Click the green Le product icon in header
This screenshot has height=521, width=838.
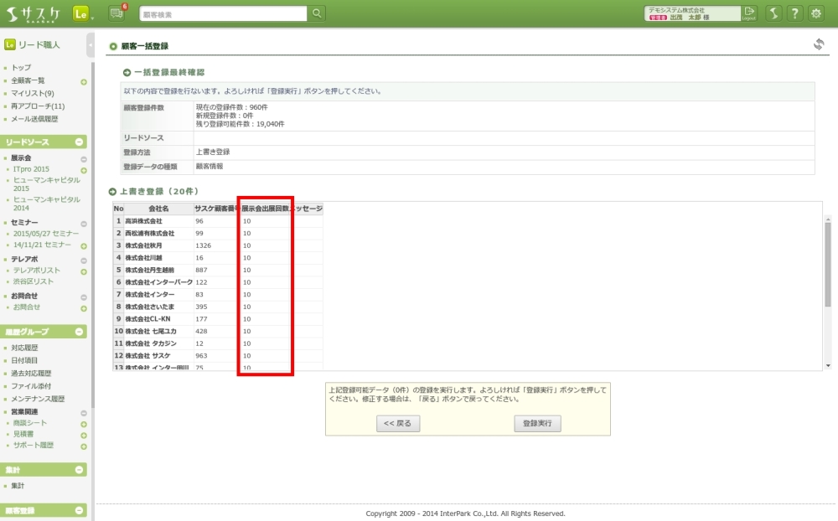(x=81, y=13)
